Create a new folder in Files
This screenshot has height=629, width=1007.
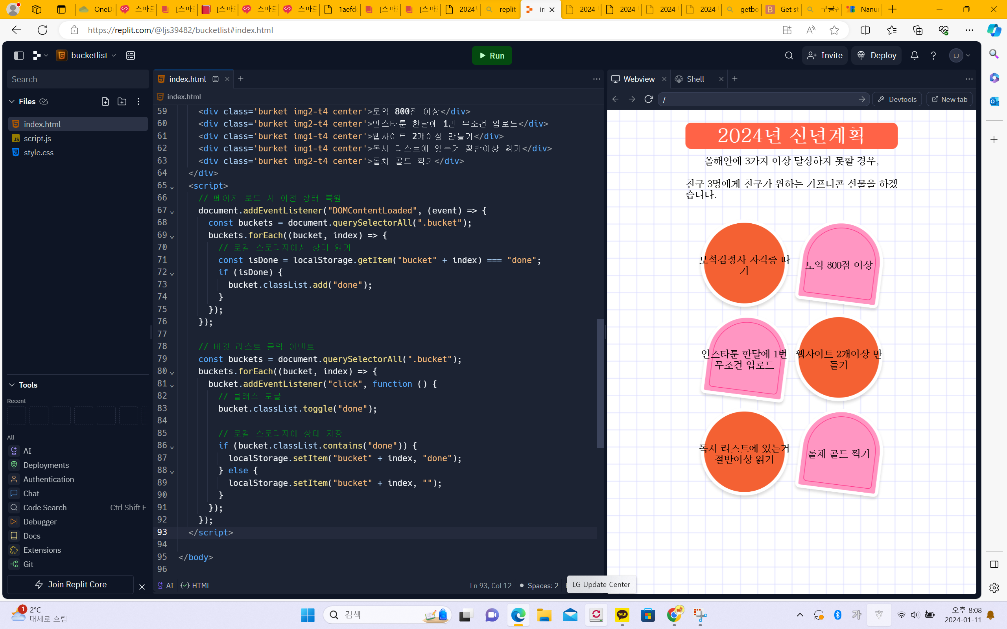122,101
